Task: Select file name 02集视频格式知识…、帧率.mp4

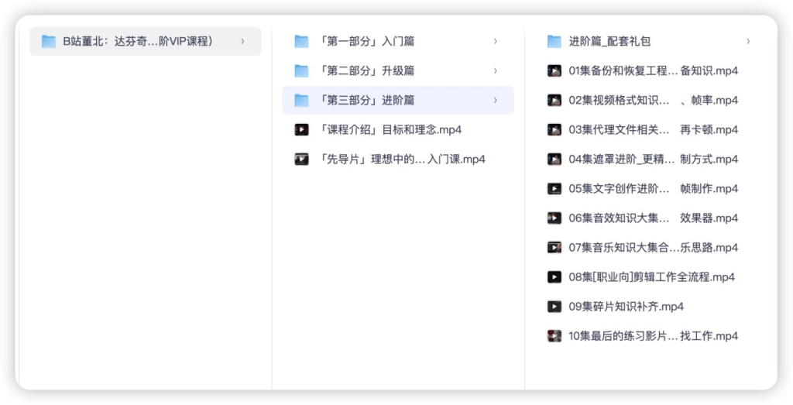Action: [x=654, y=100]
